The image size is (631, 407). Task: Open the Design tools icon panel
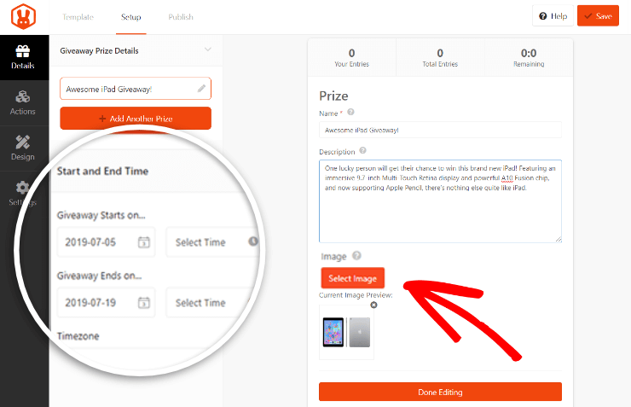(x=23, y=148)
